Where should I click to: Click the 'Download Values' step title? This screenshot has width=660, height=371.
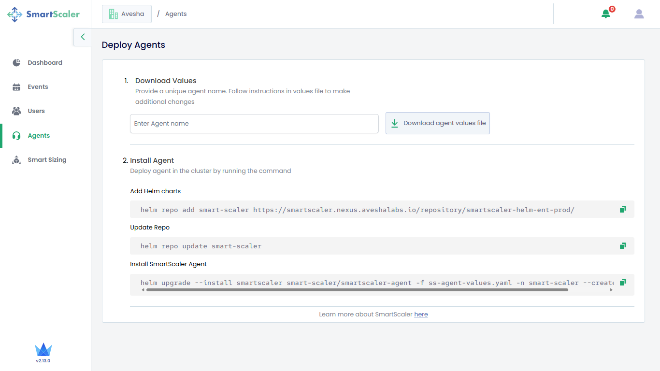[x=166, y=81]
